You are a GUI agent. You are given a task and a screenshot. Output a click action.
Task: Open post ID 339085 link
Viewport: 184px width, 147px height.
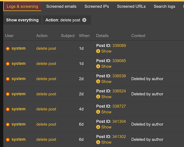click(x=119, y=61)
